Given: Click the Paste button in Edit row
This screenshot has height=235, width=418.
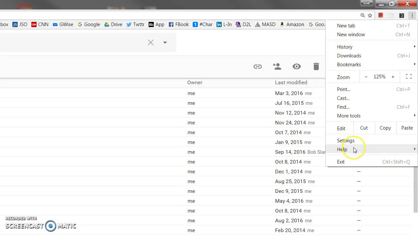Looking at the screenshot, I should pos(407,128).
